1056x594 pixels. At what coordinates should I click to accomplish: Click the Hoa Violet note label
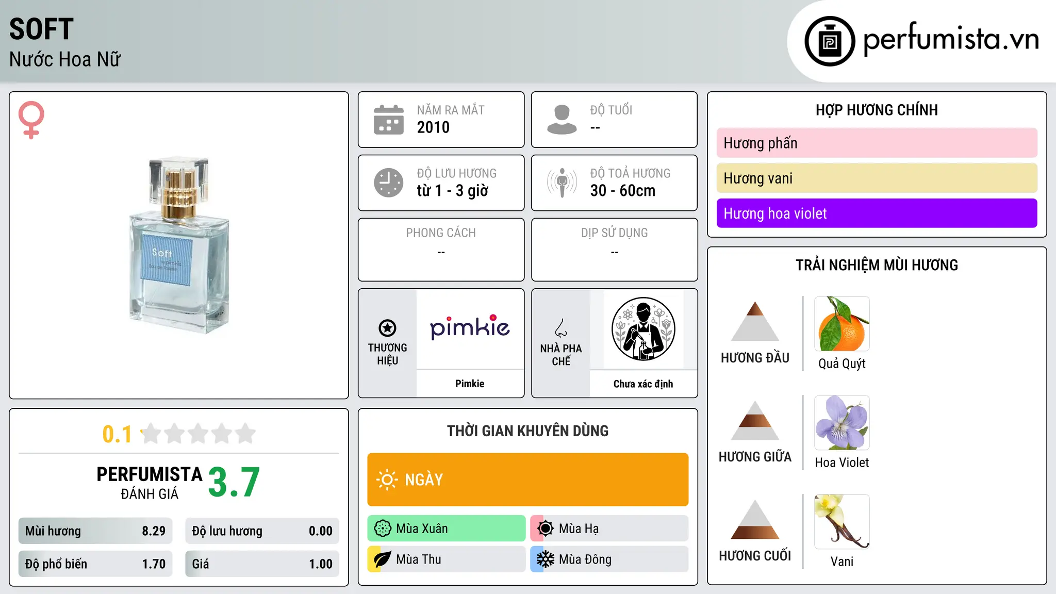842,463
